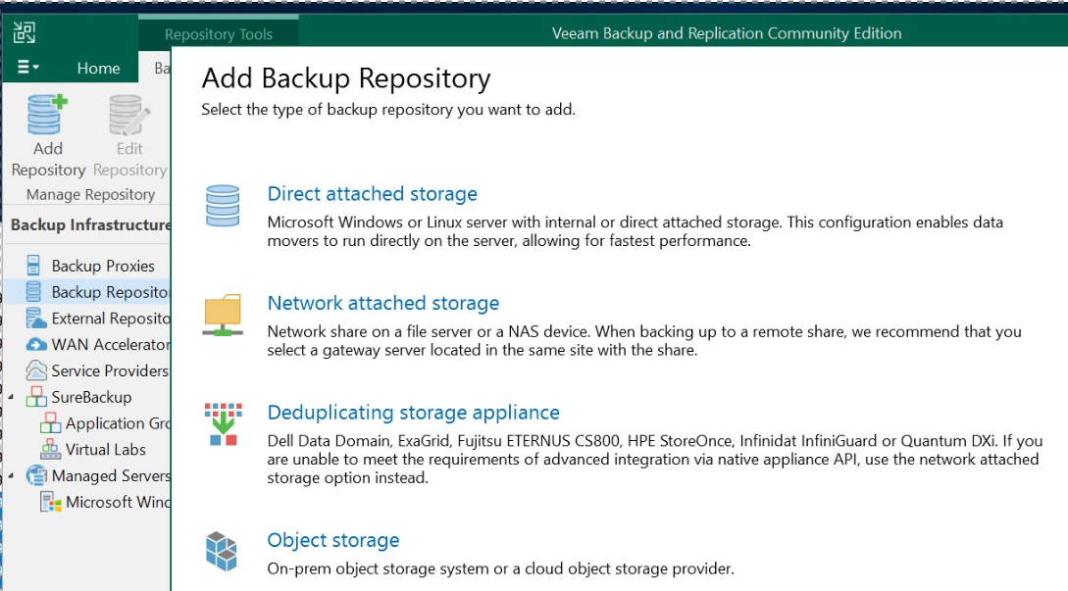This screenshot has height=591, width=1068.
Task: Select Virtual Labs tree item
Action: pyautogui.click(x=105, y=450)
